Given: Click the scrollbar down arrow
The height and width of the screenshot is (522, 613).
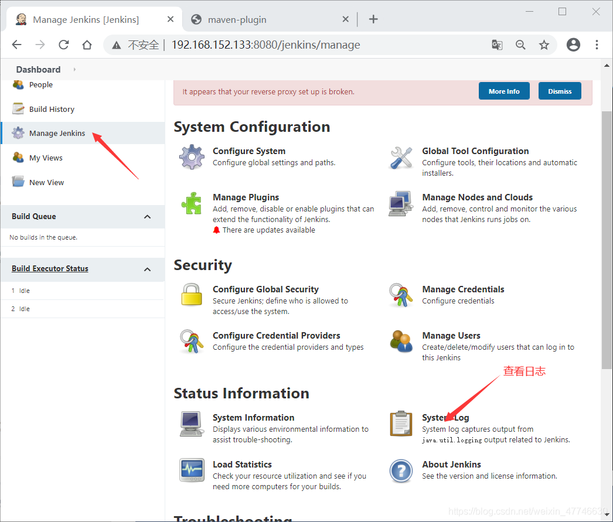Looking at the screenshot, I should click(607, 515).
